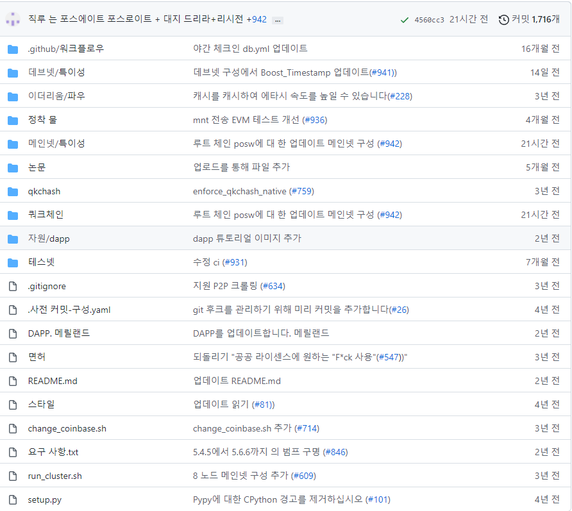Click folder icon for 메인넷/특이성
The width and height of the screenshot is (572, 511).
(13, 144)
